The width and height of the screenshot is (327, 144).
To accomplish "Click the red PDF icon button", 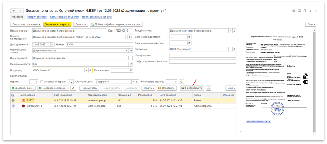I will pyautogui.click(x=208, y=88).
